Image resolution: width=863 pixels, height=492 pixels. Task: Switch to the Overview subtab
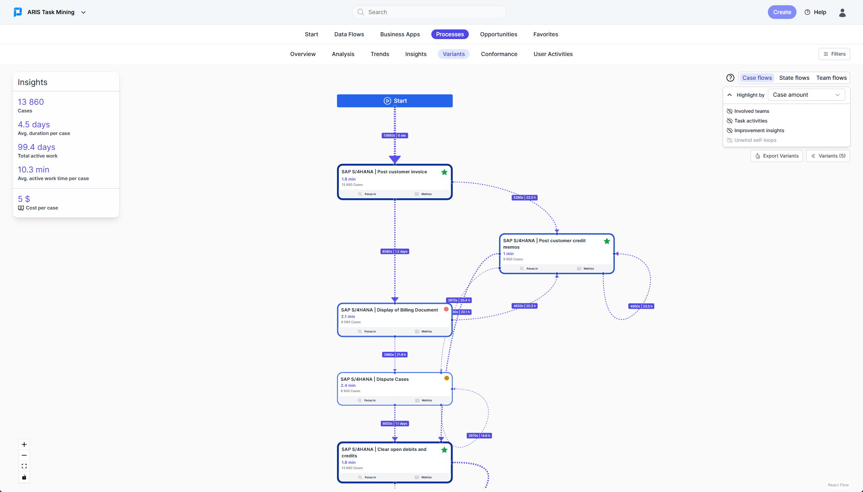[303, 54]
